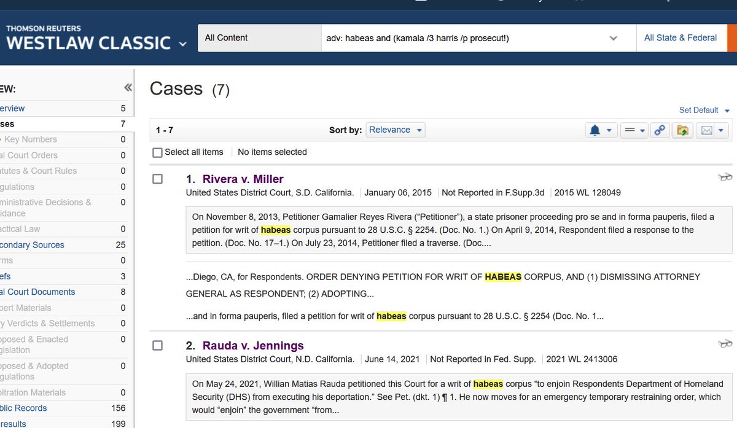Open the Set Default dropdown
Screen dimensions: 737x428
[x=704, y=110]
